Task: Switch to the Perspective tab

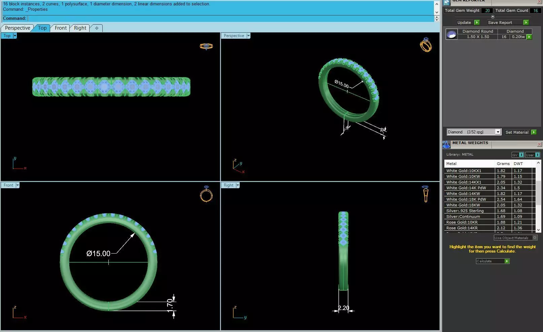Action: click(18, 28)
